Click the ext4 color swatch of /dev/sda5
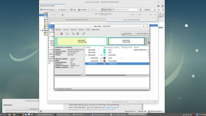The image size is (206, 116). (x=104, y=58)
